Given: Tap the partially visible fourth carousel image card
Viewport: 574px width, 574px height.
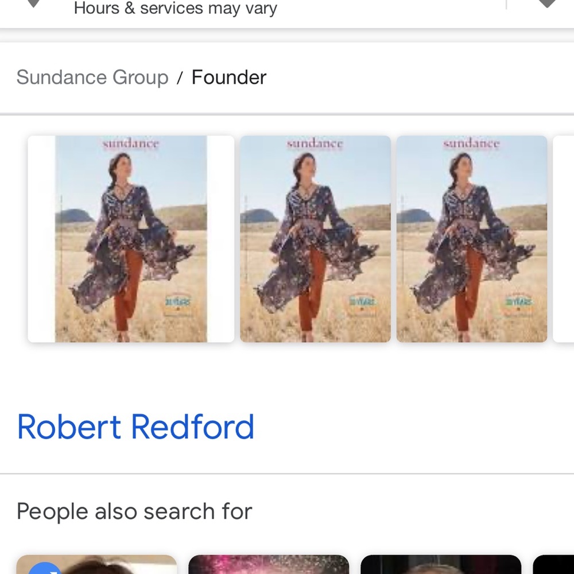Looking at the screenshot, I should click(564, 239).
